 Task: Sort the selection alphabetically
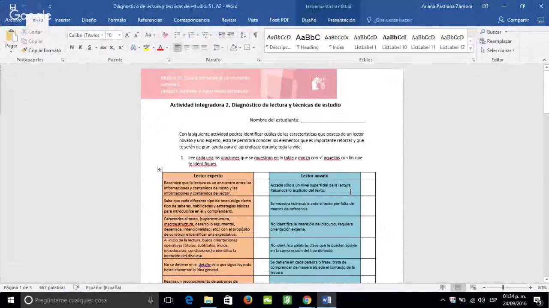(243, 35)
